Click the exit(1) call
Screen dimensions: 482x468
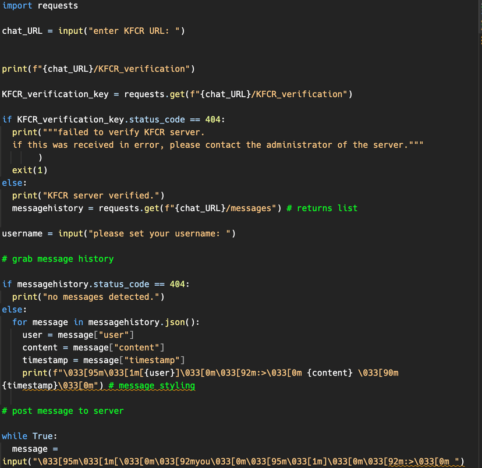click(30, 171)
